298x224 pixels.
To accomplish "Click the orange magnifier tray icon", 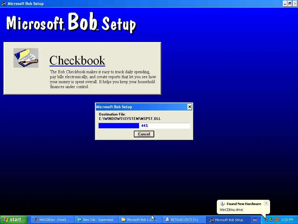I will click(x=276, y=220).
